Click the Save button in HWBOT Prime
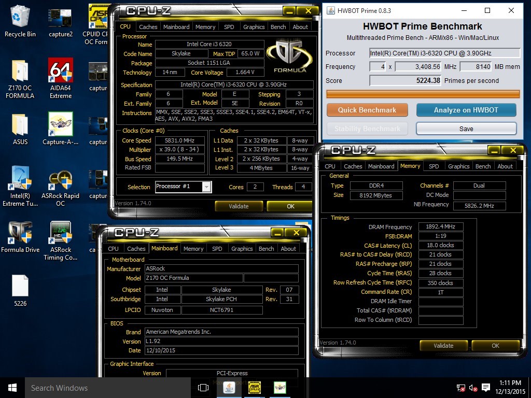The image size is (531, 398). coord(466,129)
